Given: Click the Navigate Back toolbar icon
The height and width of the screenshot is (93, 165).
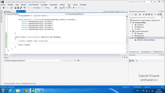Looking at the screenshot, I should 4,8.
